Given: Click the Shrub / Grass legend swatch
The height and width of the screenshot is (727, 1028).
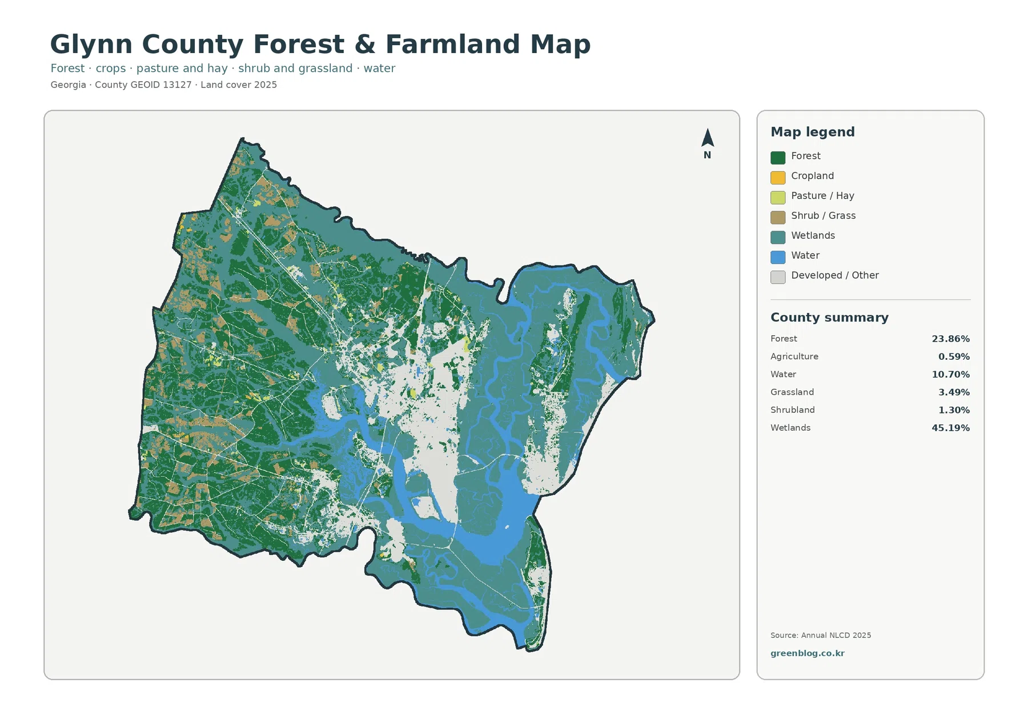Looking at the screenshot, I should click(x=778, y=217).
